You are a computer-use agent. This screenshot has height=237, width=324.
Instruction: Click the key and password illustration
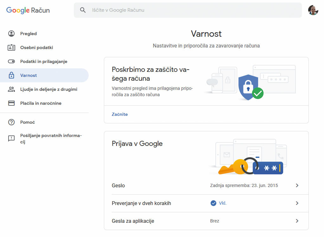(251, 166)
